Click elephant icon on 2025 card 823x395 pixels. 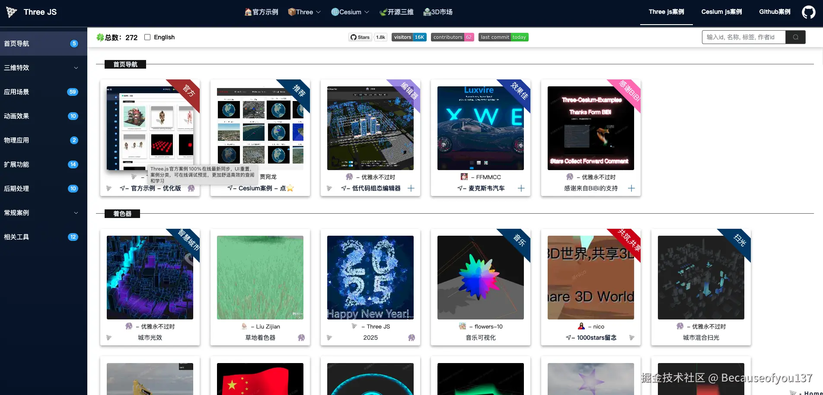[x=411, y=338]
